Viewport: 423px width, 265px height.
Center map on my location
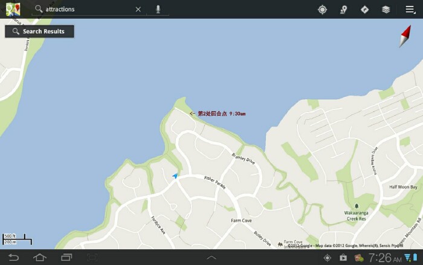pyautogui.click(x=322, y=10)
